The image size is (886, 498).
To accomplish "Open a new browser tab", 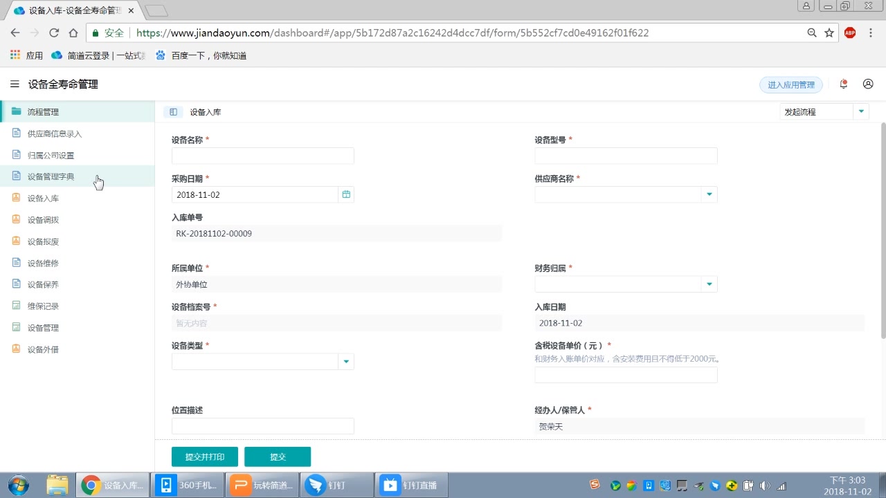I will tap(157, 11).
